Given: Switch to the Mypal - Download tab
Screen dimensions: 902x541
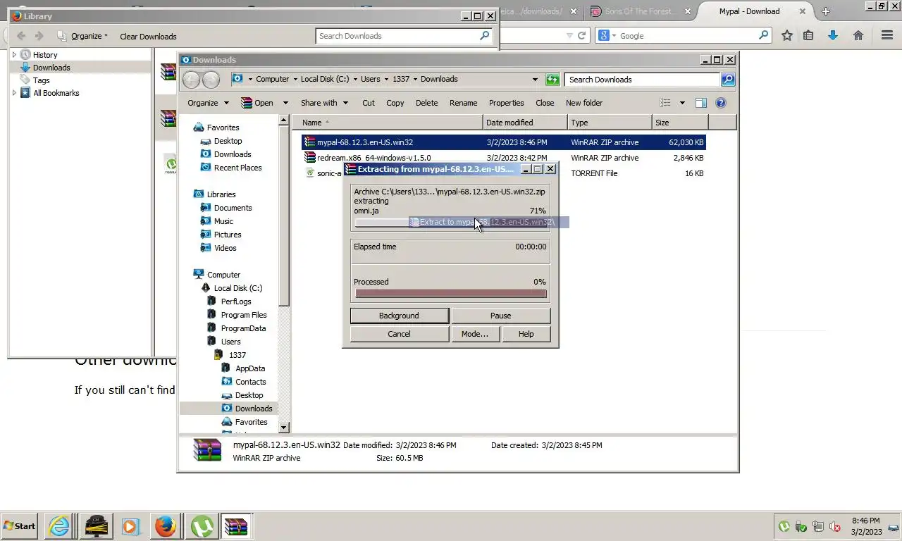Looking at the screenshot, I should (x=749, y=11).
